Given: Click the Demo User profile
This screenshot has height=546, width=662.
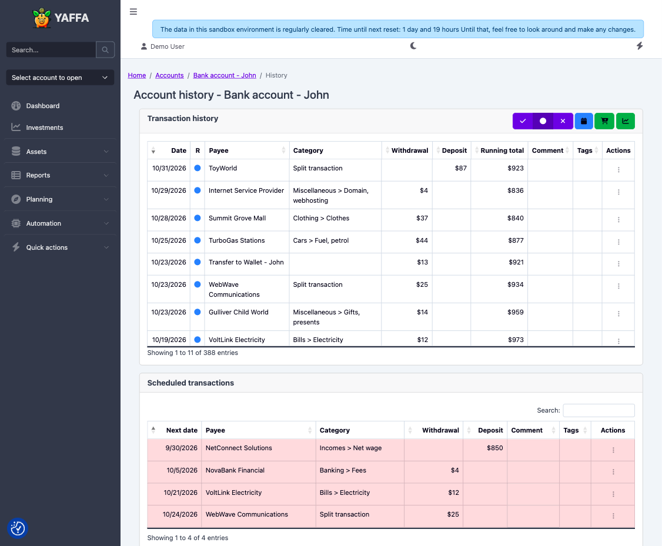Looking at the screenshot, I should click(162, 46).
